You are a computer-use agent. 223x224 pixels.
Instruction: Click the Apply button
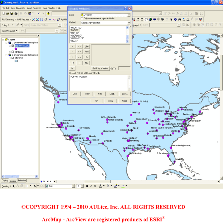pyautogui.click(x=110, y=101)
